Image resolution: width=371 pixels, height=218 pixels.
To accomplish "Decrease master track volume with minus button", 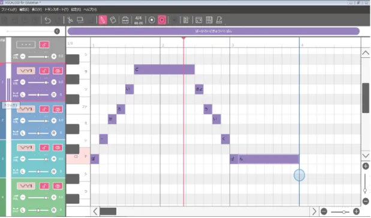I will pos(23,57).
